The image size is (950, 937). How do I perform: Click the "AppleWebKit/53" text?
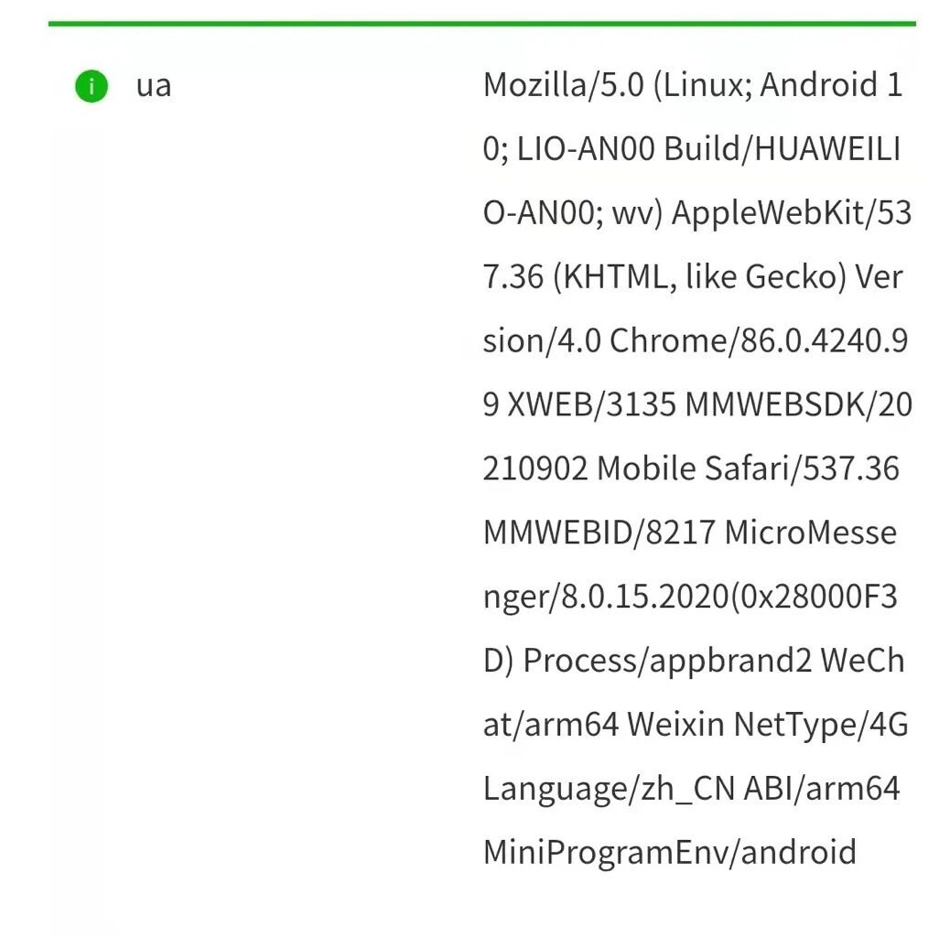coord(792,213)
